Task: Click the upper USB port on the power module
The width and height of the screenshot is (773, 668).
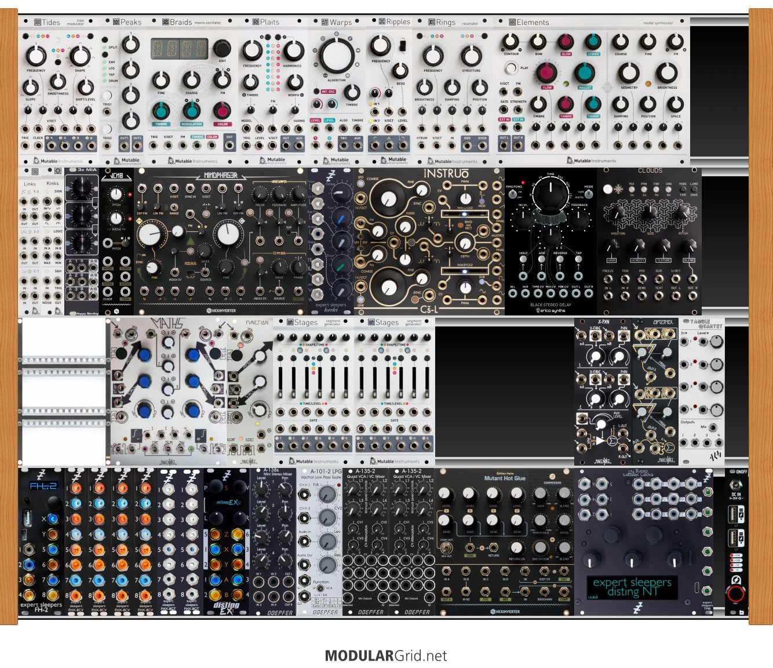Action: 736,514
